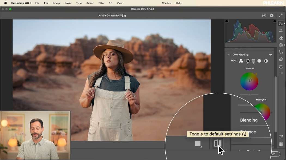Switch Adjust to 3-way wheels view
This screenshot has height=160, width=286.
click(241, 61)
